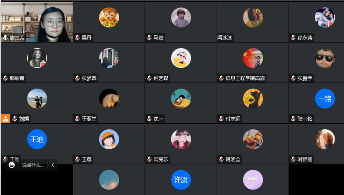This screenshot has width=344, height=195.
Task: Click the 闫冰冰 name label
Action: pos(225,38)
